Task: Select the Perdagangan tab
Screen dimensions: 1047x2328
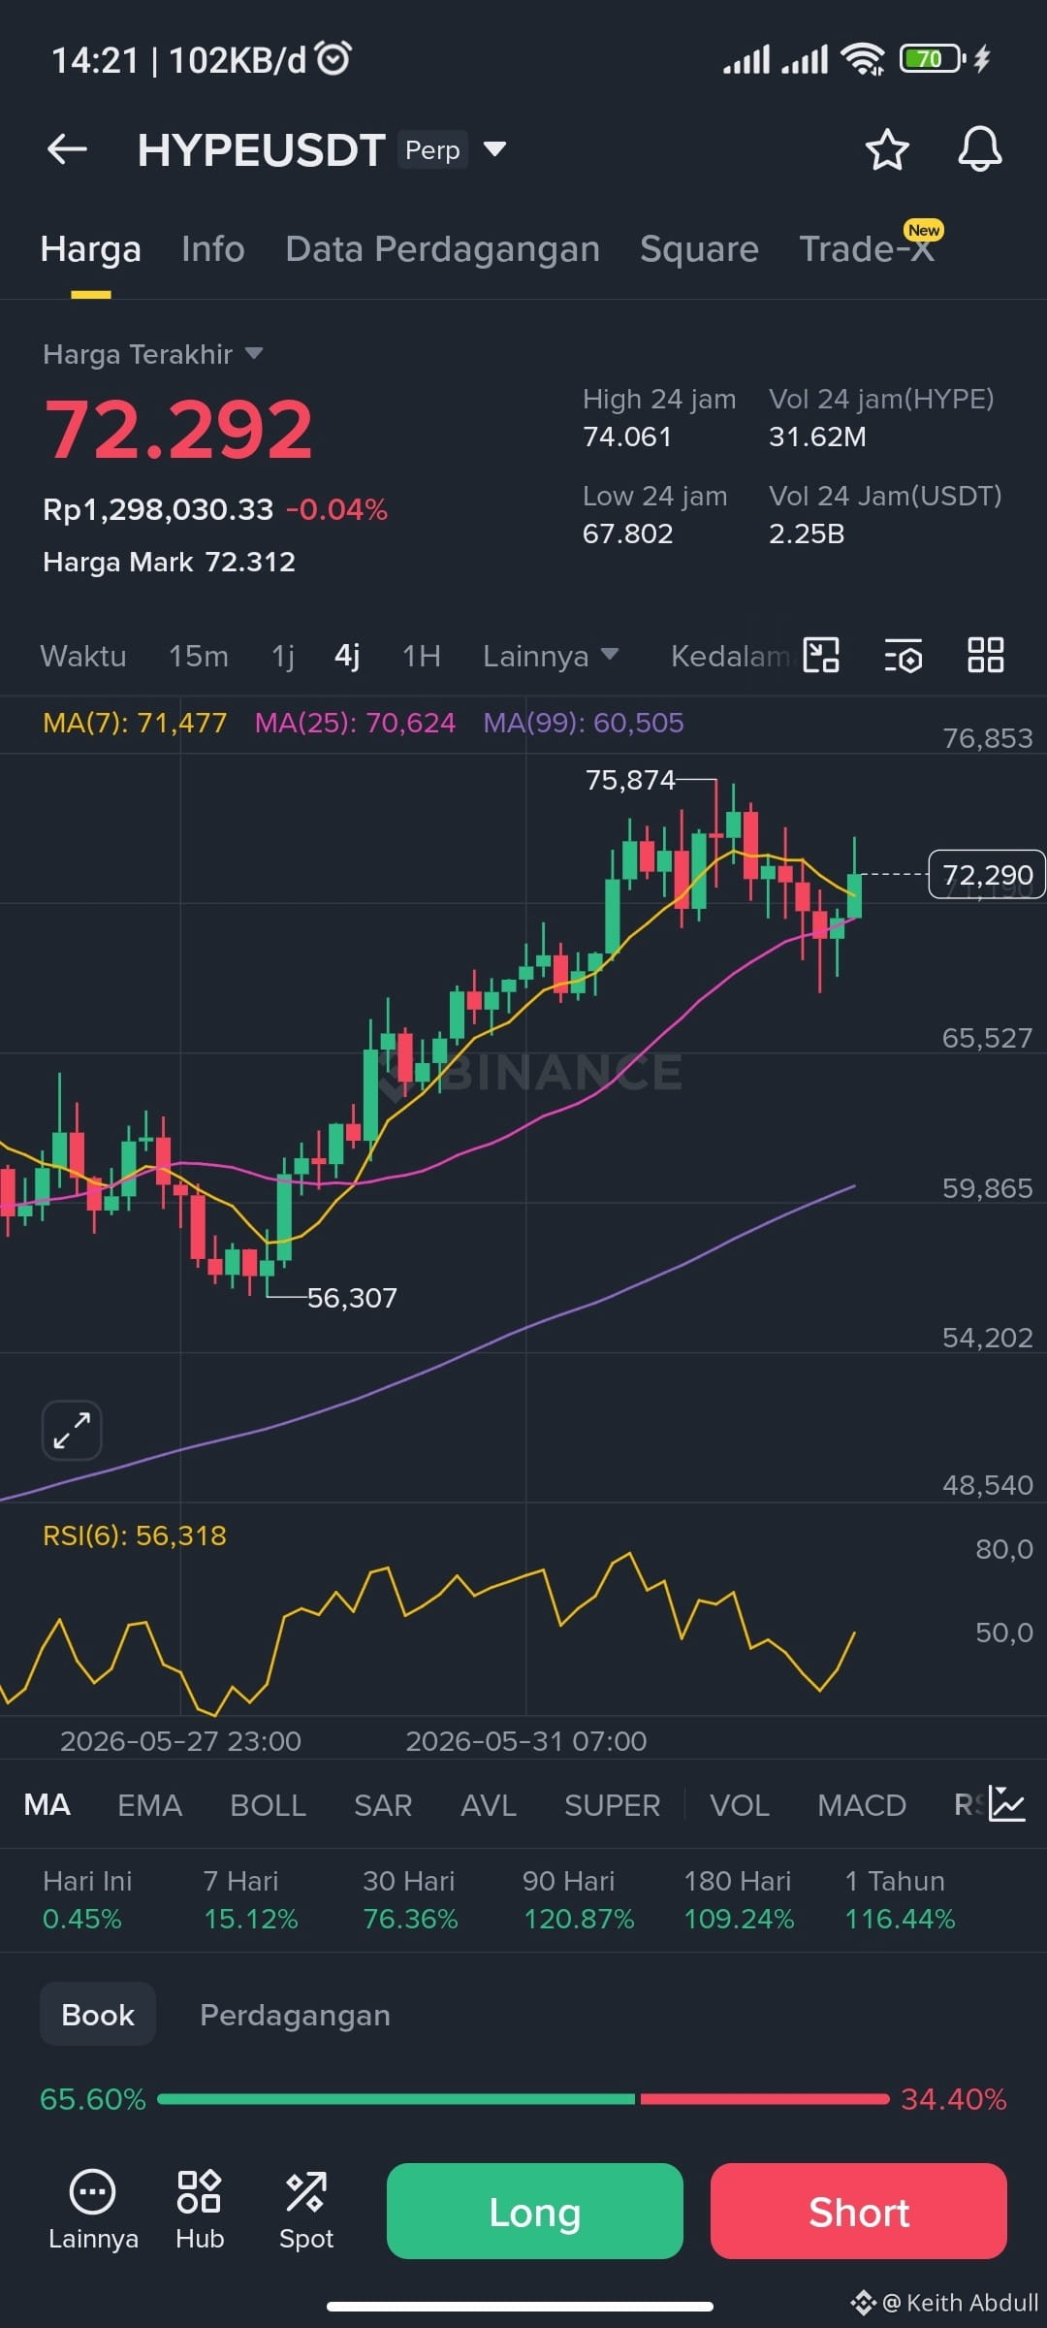Action: point(295,2015)
